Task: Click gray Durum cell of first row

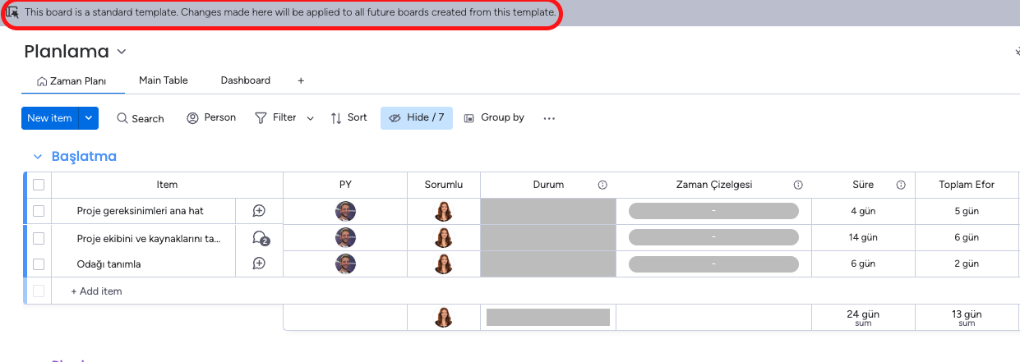Action: [x=547, y=211]
